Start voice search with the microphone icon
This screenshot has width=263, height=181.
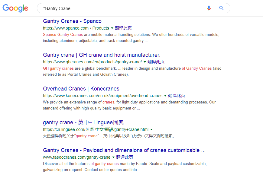pos(209,8)
